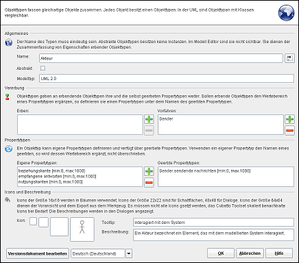Open the language dropdown arrow

coord(129,253)
